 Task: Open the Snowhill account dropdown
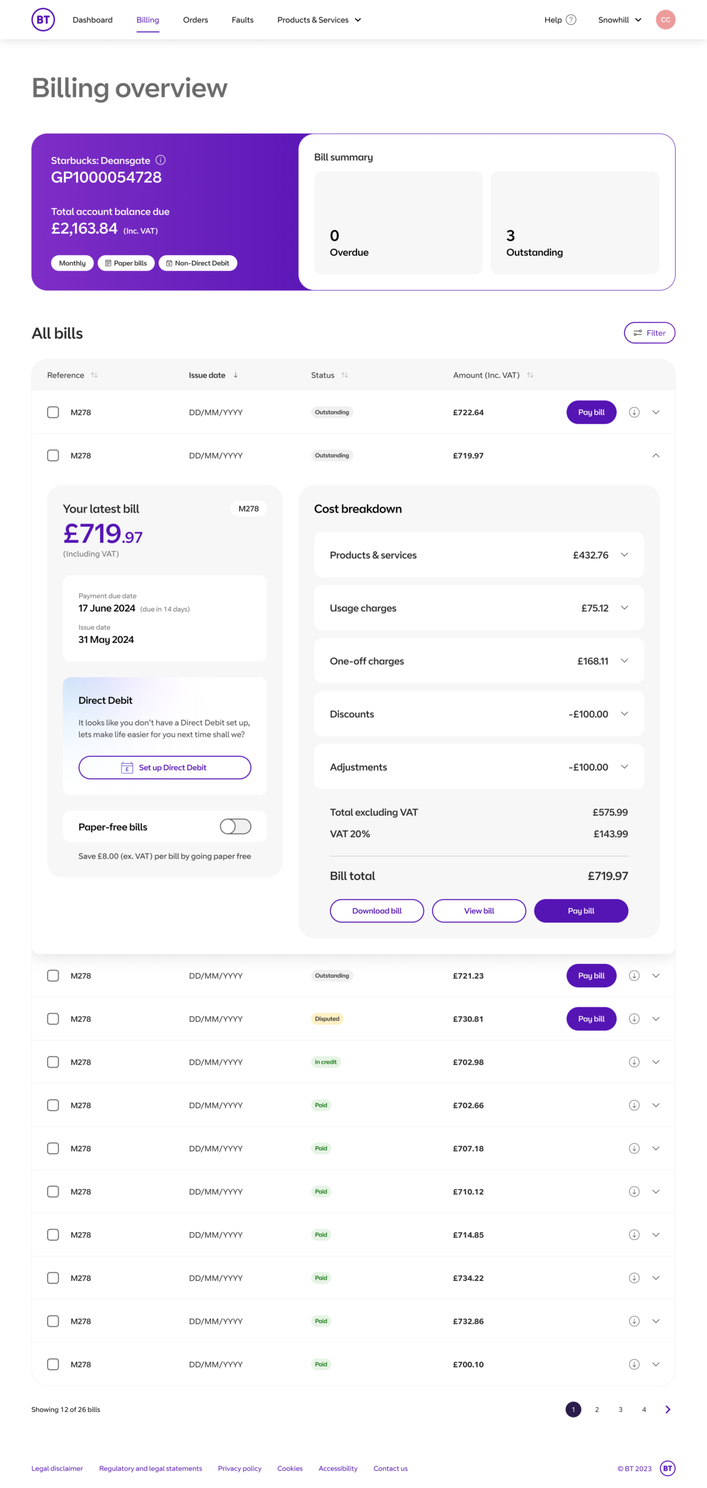[619, 20]
